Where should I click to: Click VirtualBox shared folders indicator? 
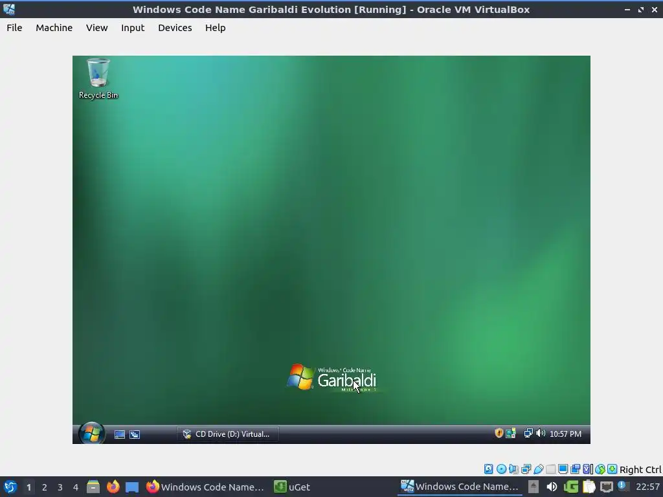click(x=550, y=469)
